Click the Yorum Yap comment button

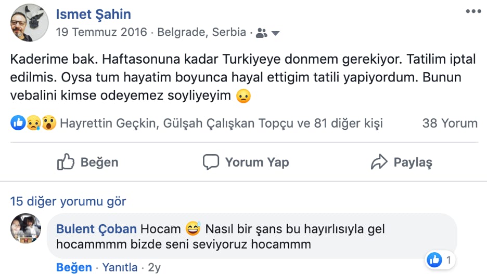click(246, 162)
